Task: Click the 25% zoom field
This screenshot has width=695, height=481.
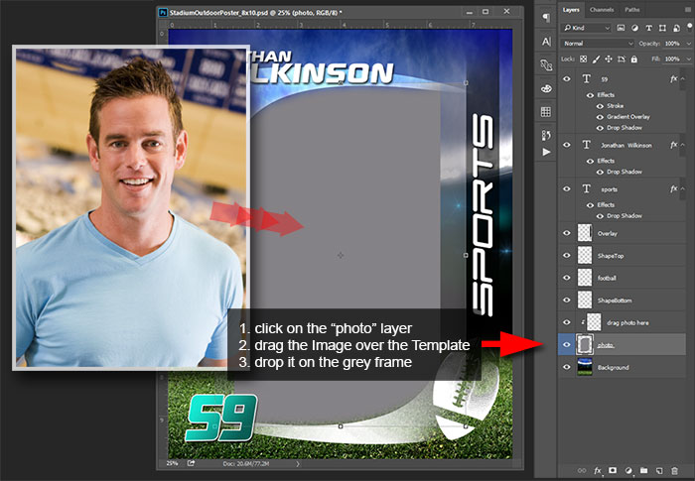Action: coord(172,463)
